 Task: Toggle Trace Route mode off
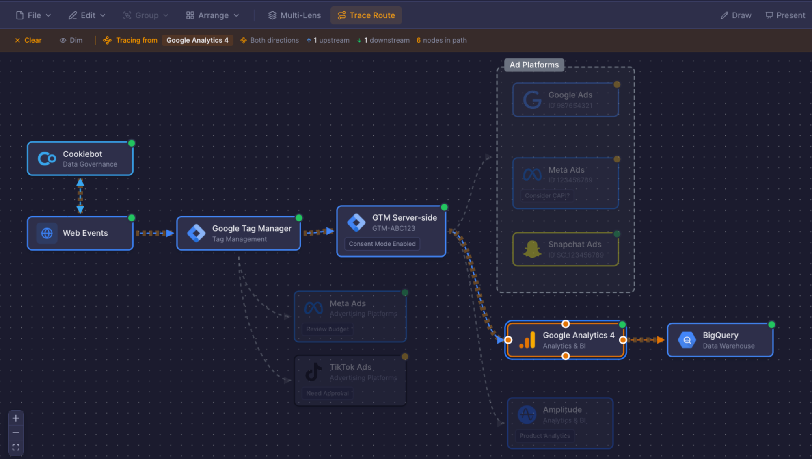click(366, 15)
